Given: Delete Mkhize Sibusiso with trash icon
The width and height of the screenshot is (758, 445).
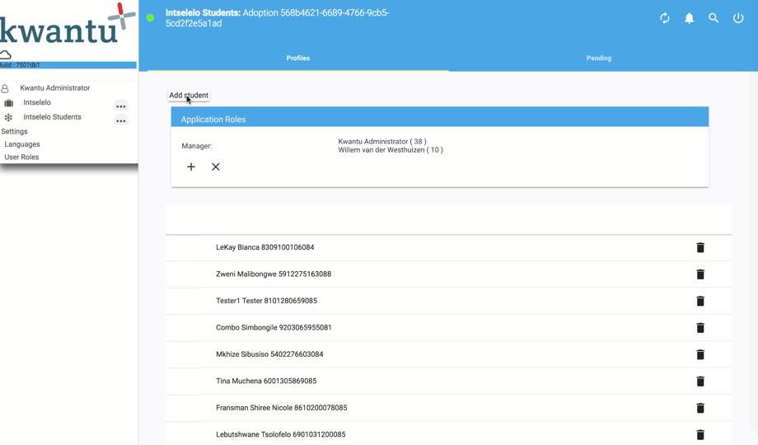Looking at the screenshot, I should click(x=700, y=354).
